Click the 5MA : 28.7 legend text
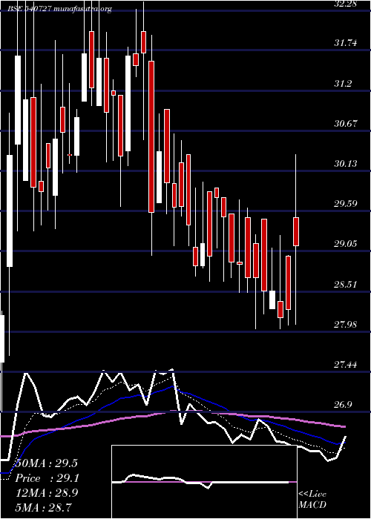Image resolution: width=371 pixels, height=519 pixels. 43,507
